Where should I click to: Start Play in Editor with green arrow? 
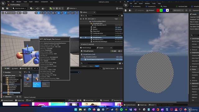click(x=51, y=8)
